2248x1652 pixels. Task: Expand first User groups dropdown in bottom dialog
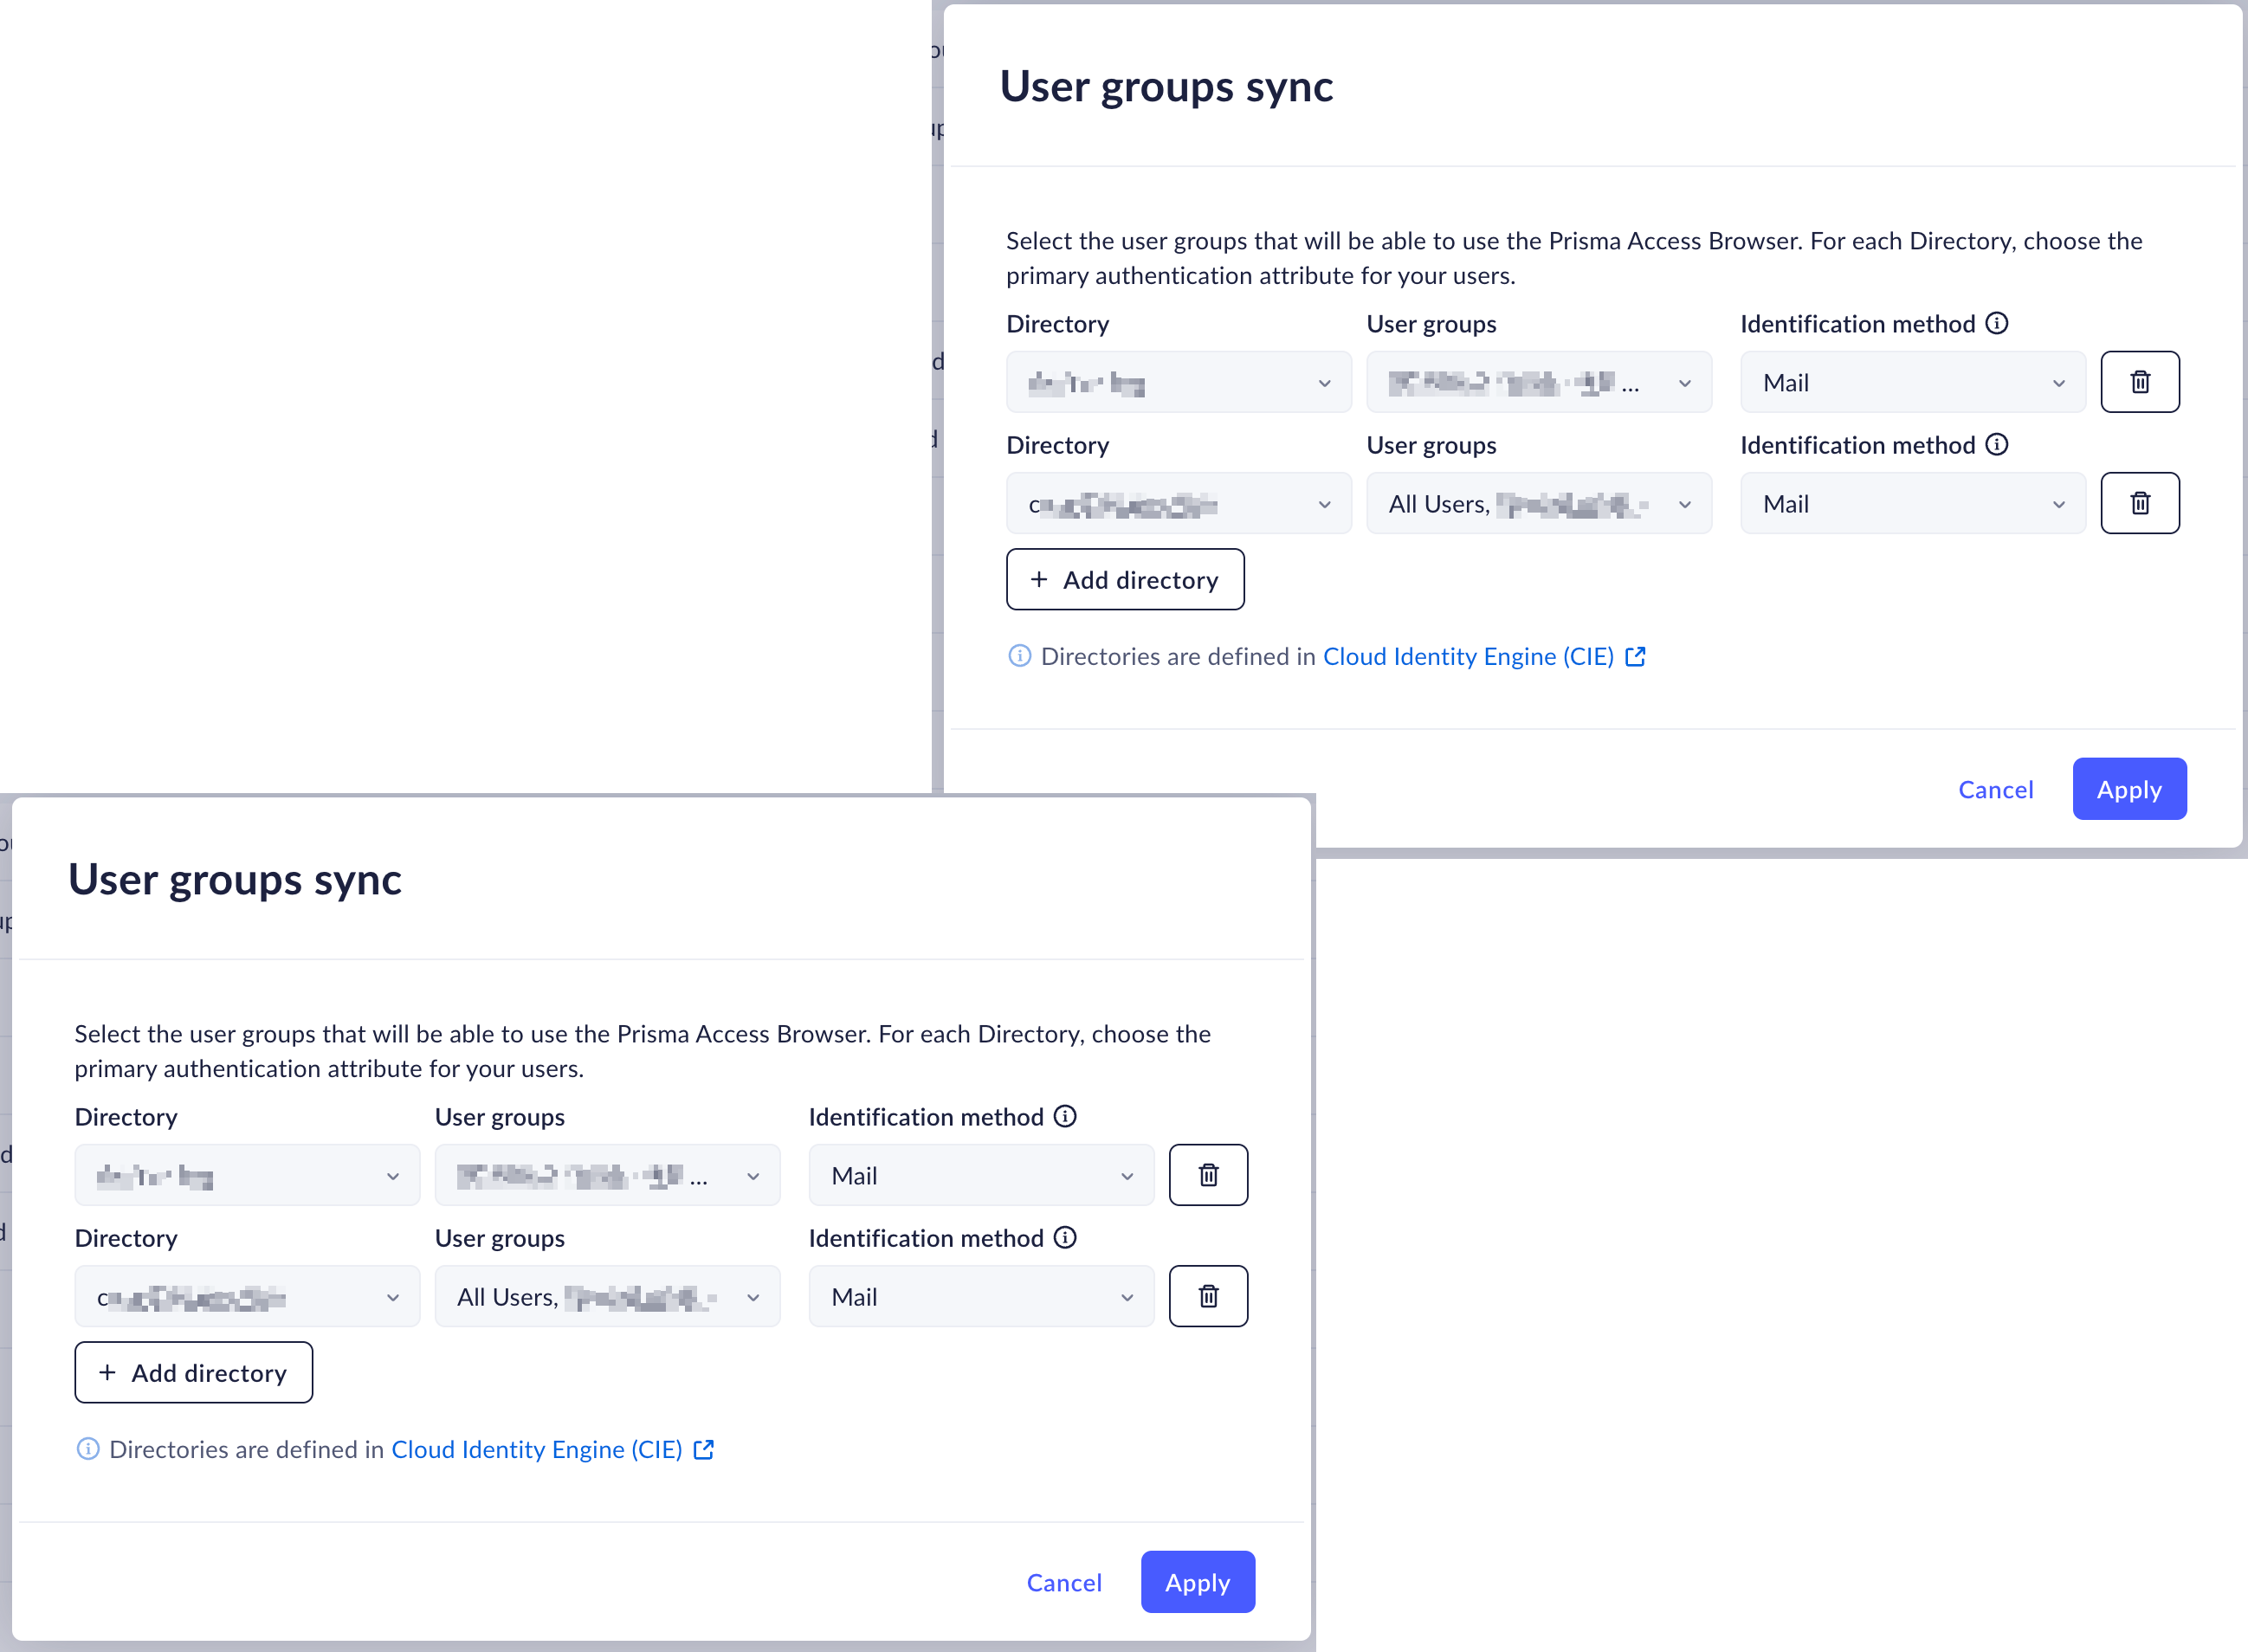[x=607, y=1175]
